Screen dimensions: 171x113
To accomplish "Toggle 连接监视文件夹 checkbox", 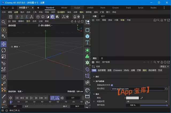I will pos(112,85).
